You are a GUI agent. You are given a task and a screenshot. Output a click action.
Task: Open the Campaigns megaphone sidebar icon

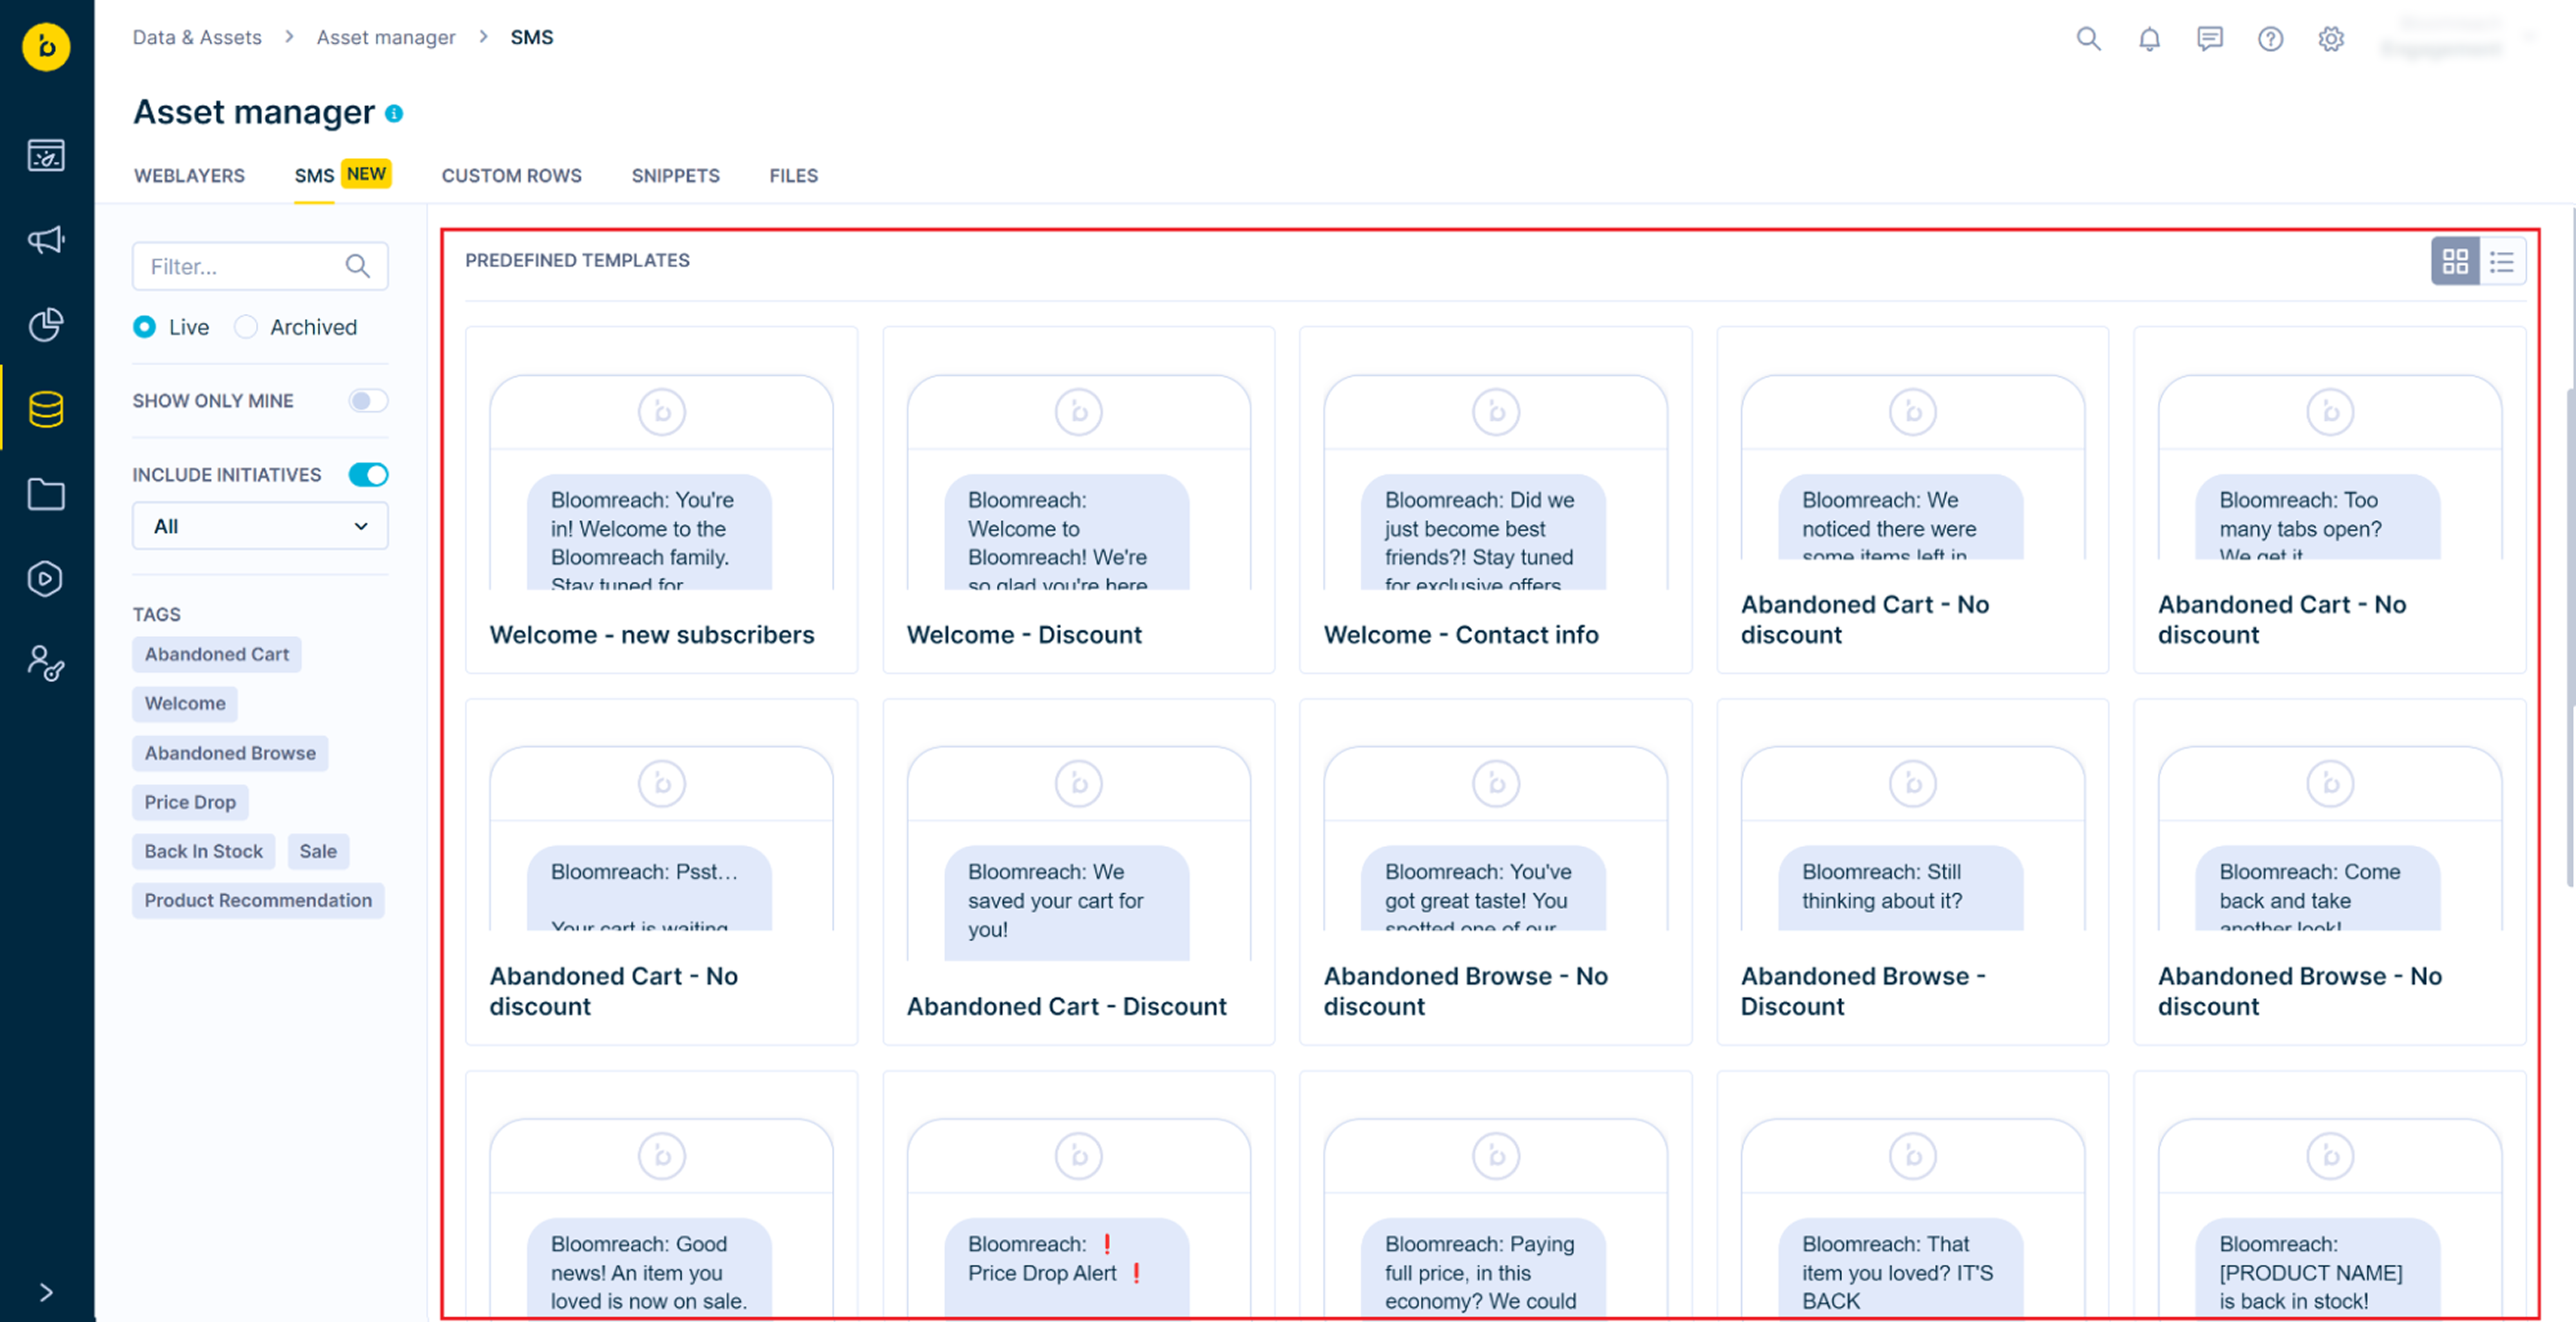[x=46, y=240]
